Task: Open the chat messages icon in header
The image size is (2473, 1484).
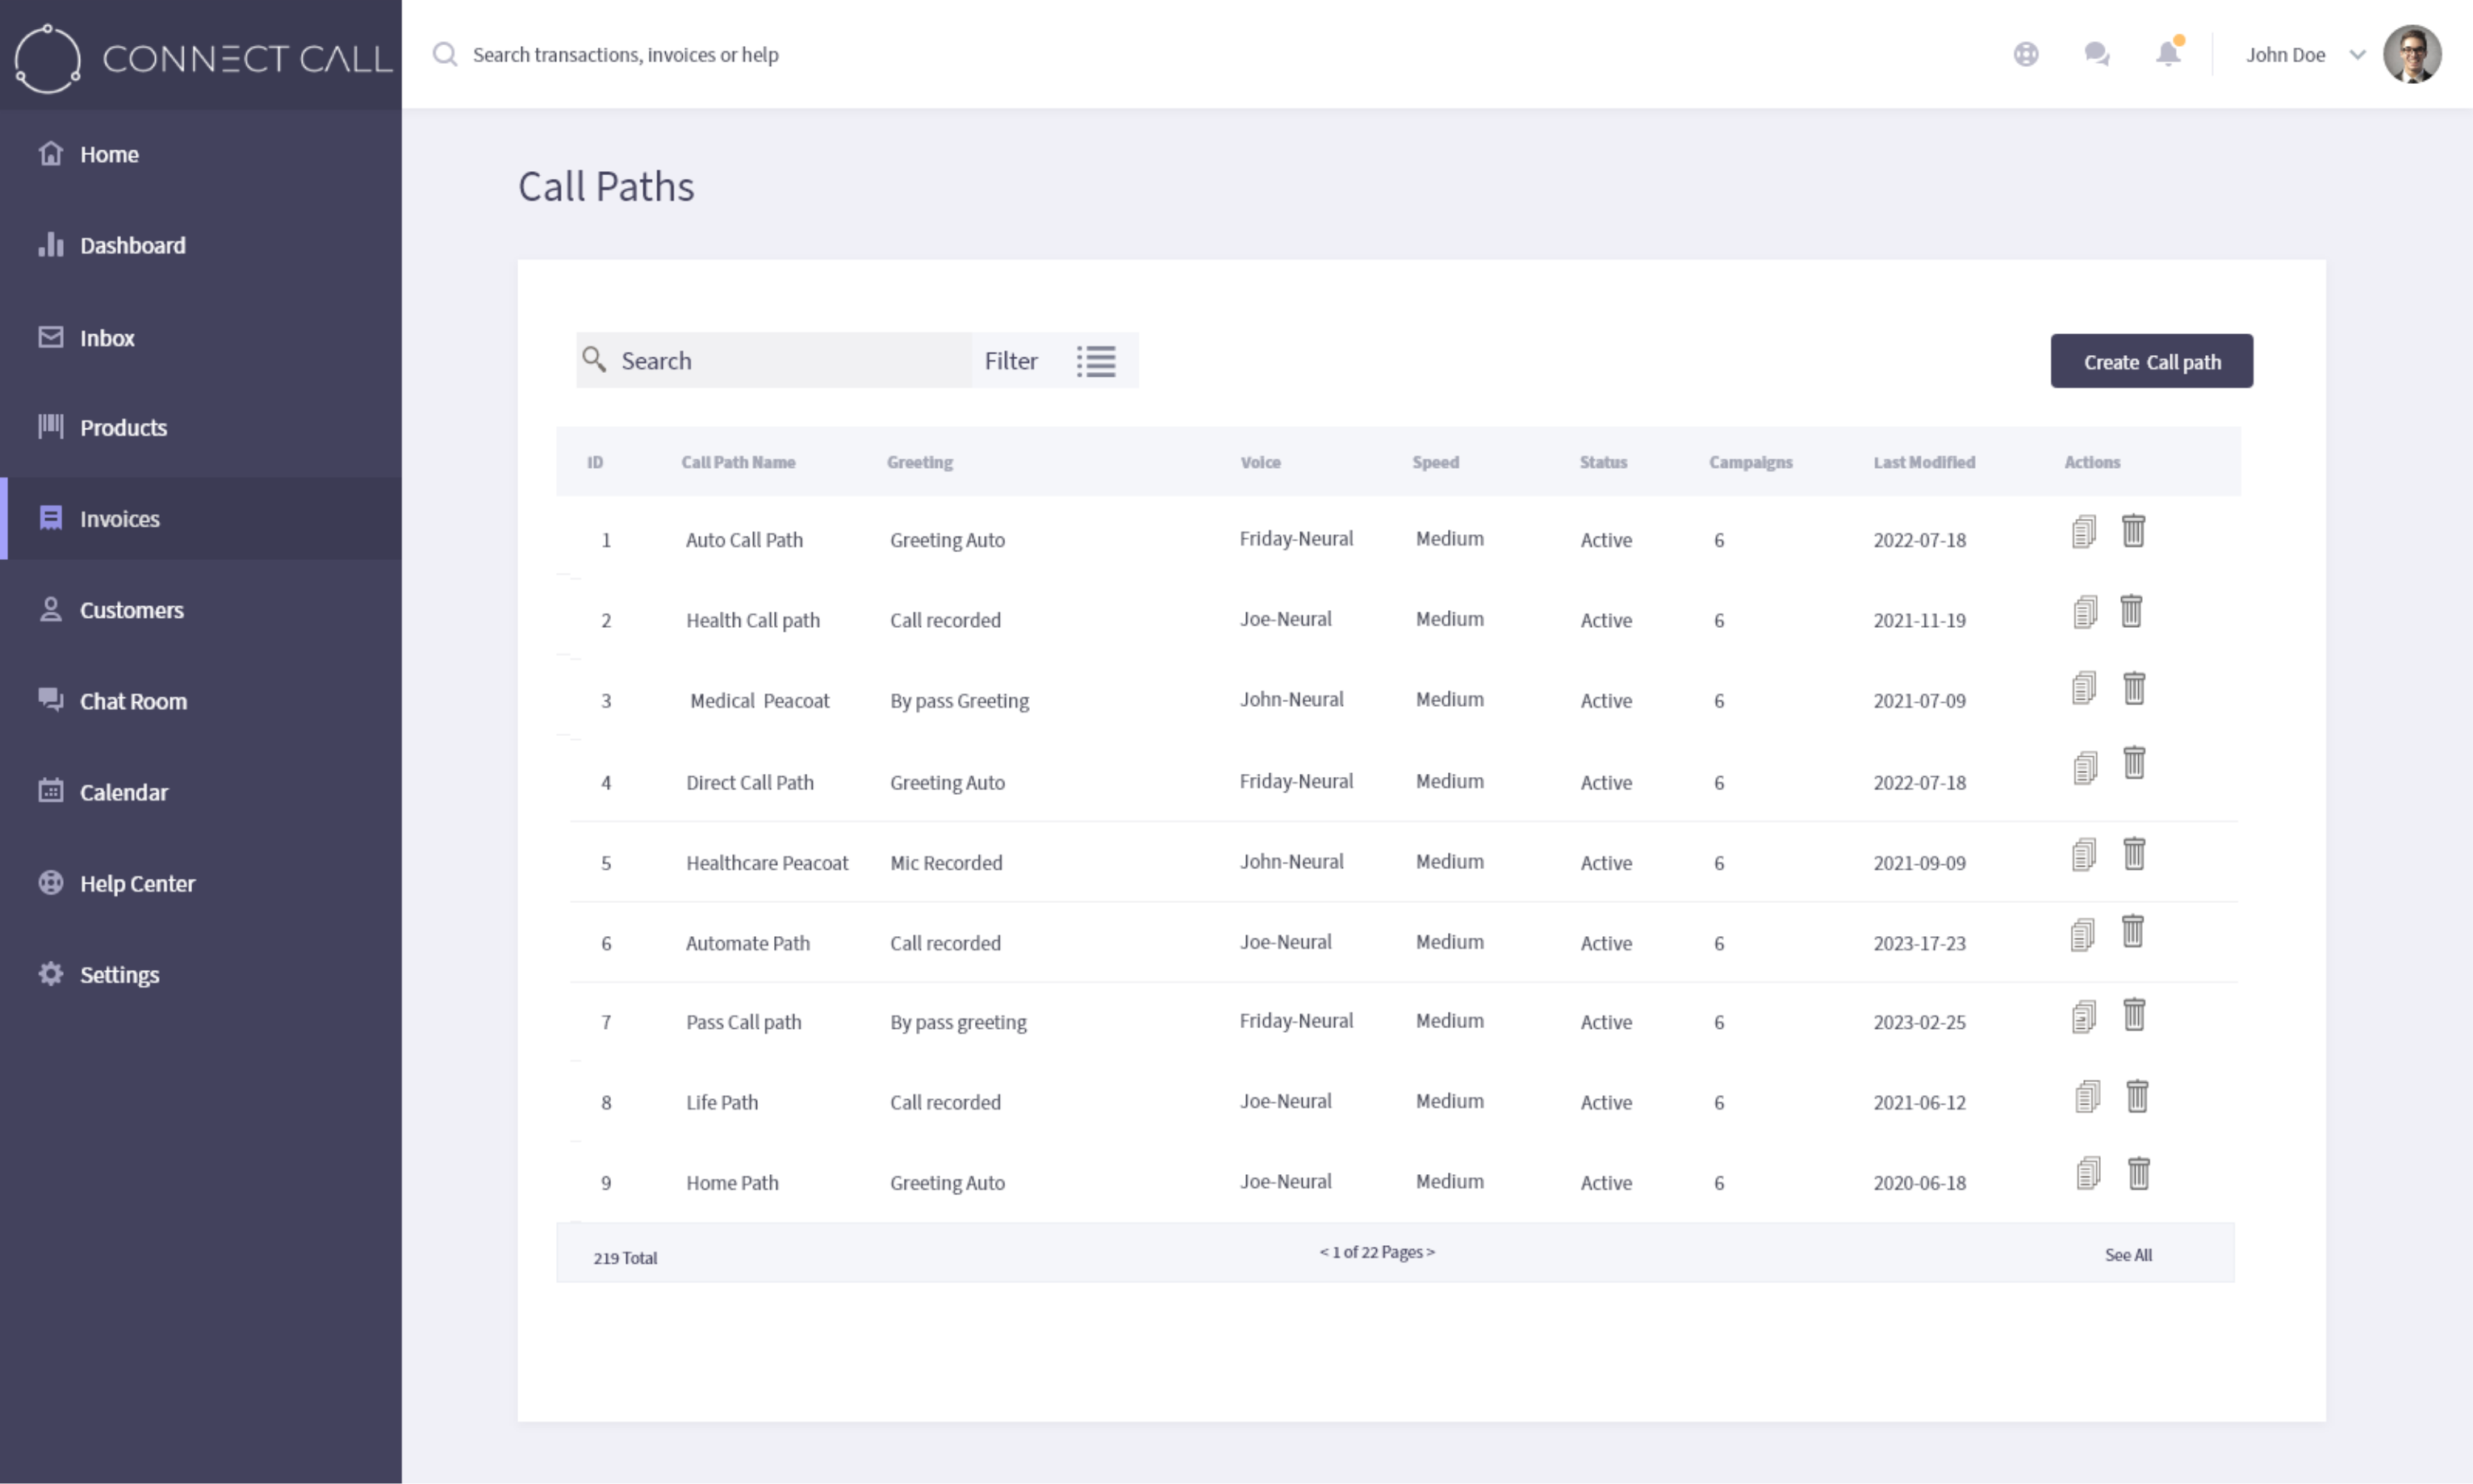Action: 2097,54
